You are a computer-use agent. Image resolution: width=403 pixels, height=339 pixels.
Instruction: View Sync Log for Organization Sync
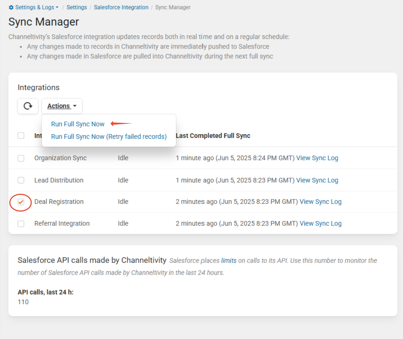pos(317,158)
